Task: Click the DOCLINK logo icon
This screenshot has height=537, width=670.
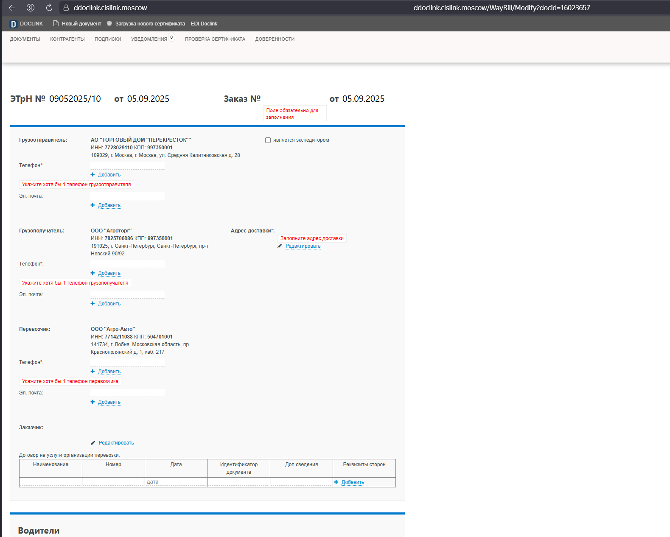Action: pyautogui.click(x=13, y=24)
